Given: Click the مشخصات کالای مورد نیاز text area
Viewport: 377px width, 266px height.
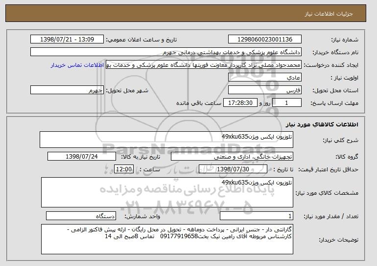Looking at the screenshot, I should [x=167, y=192].
